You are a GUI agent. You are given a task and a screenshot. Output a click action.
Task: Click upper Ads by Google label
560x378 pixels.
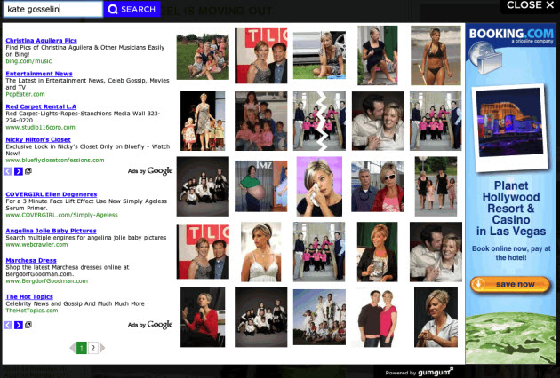(150, 171)
